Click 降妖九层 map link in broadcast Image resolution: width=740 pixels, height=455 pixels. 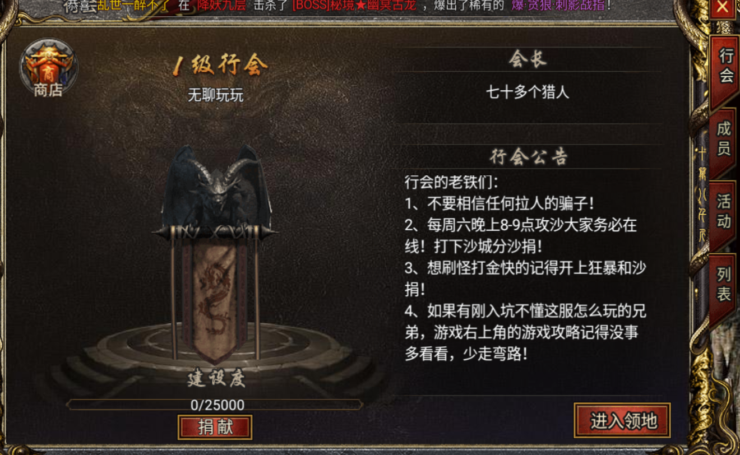point(221,6)
